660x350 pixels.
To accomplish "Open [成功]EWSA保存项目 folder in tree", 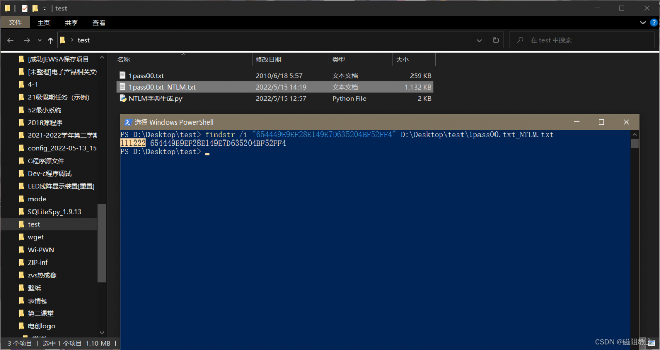I will pyautogui.click(x=58, y=59).
